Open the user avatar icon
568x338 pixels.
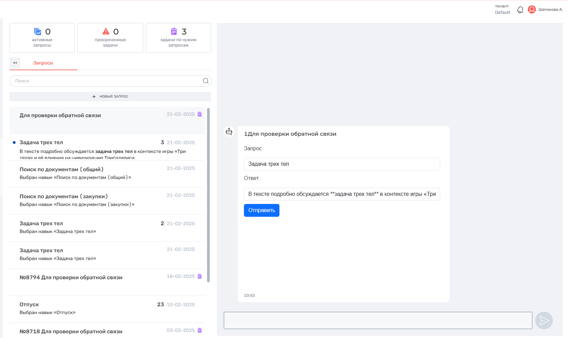click(532, 9)
